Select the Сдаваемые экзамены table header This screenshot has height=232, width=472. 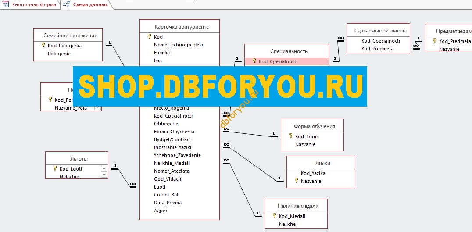click(x=379, y=31)
